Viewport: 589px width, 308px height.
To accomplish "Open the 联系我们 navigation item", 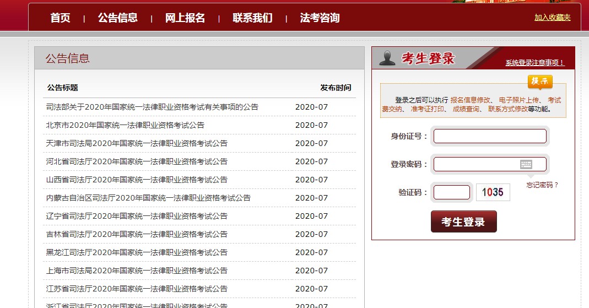I will 252,18.
